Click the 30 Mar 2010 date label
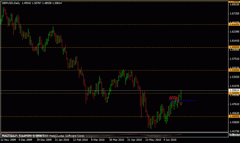This screenshot has height=143, width=240. coord(116,140)
